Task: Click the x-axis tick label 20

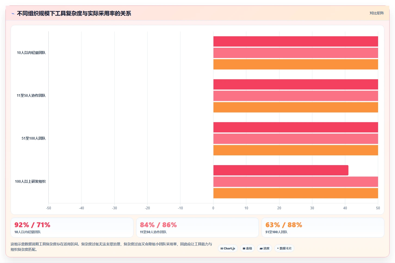Action: [x=279, y=208]
